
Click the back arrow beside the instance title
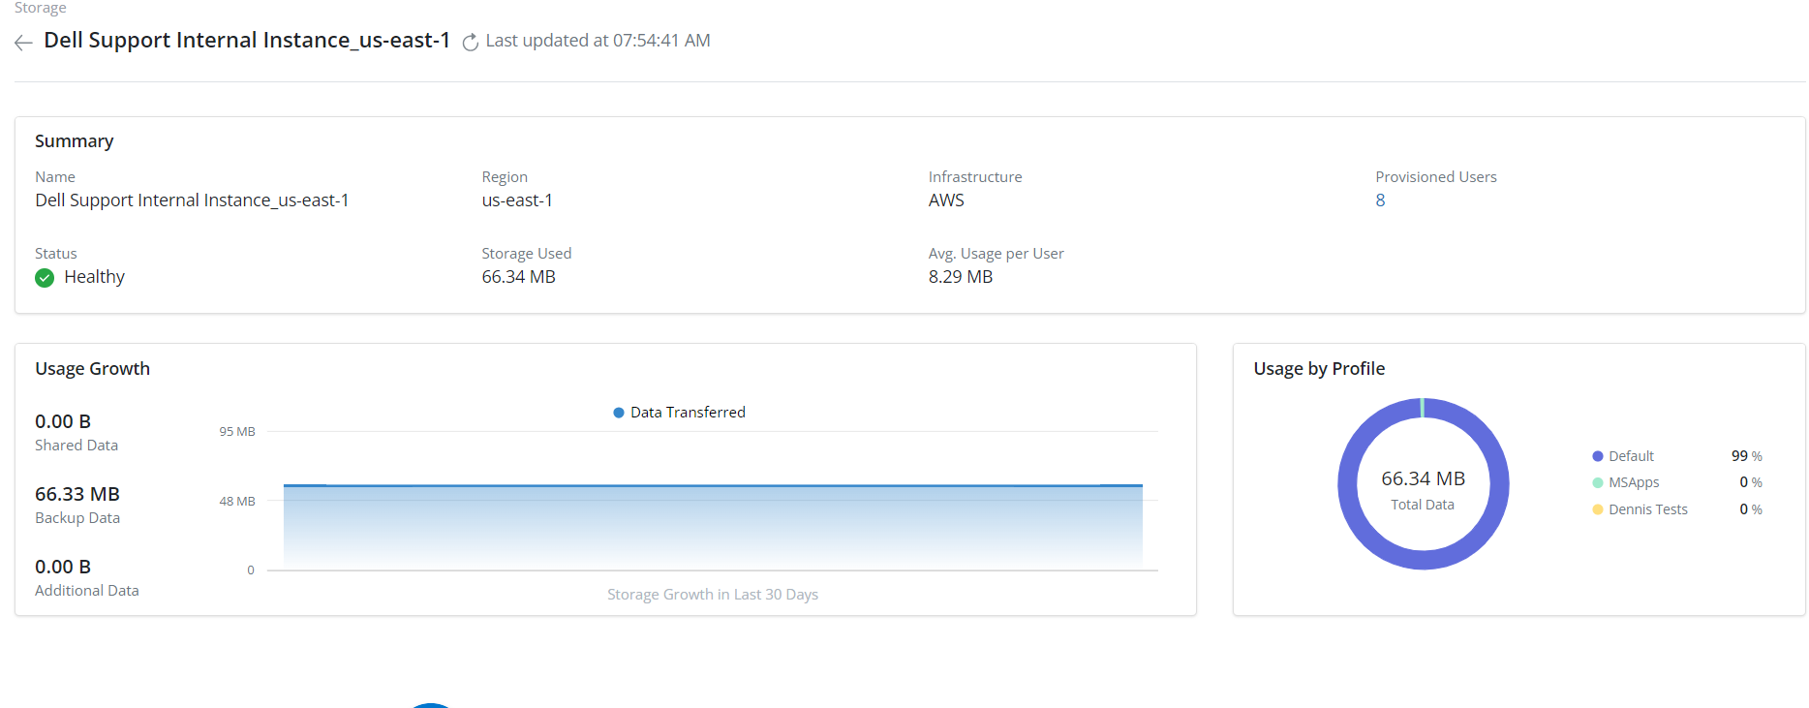tap(24, 42)
